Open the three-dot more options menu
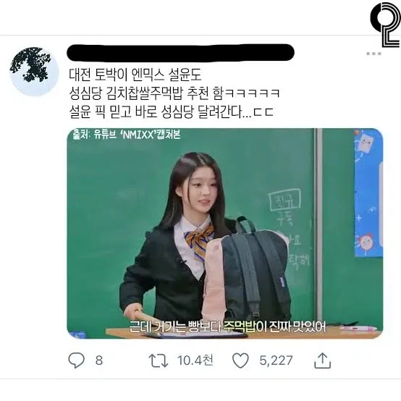Viewport: 401px width, 401px height. tap(373, 54)
